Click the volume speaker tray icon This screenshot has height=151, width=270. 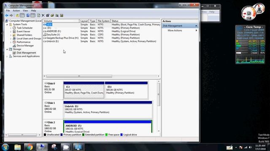coord(250,147)
